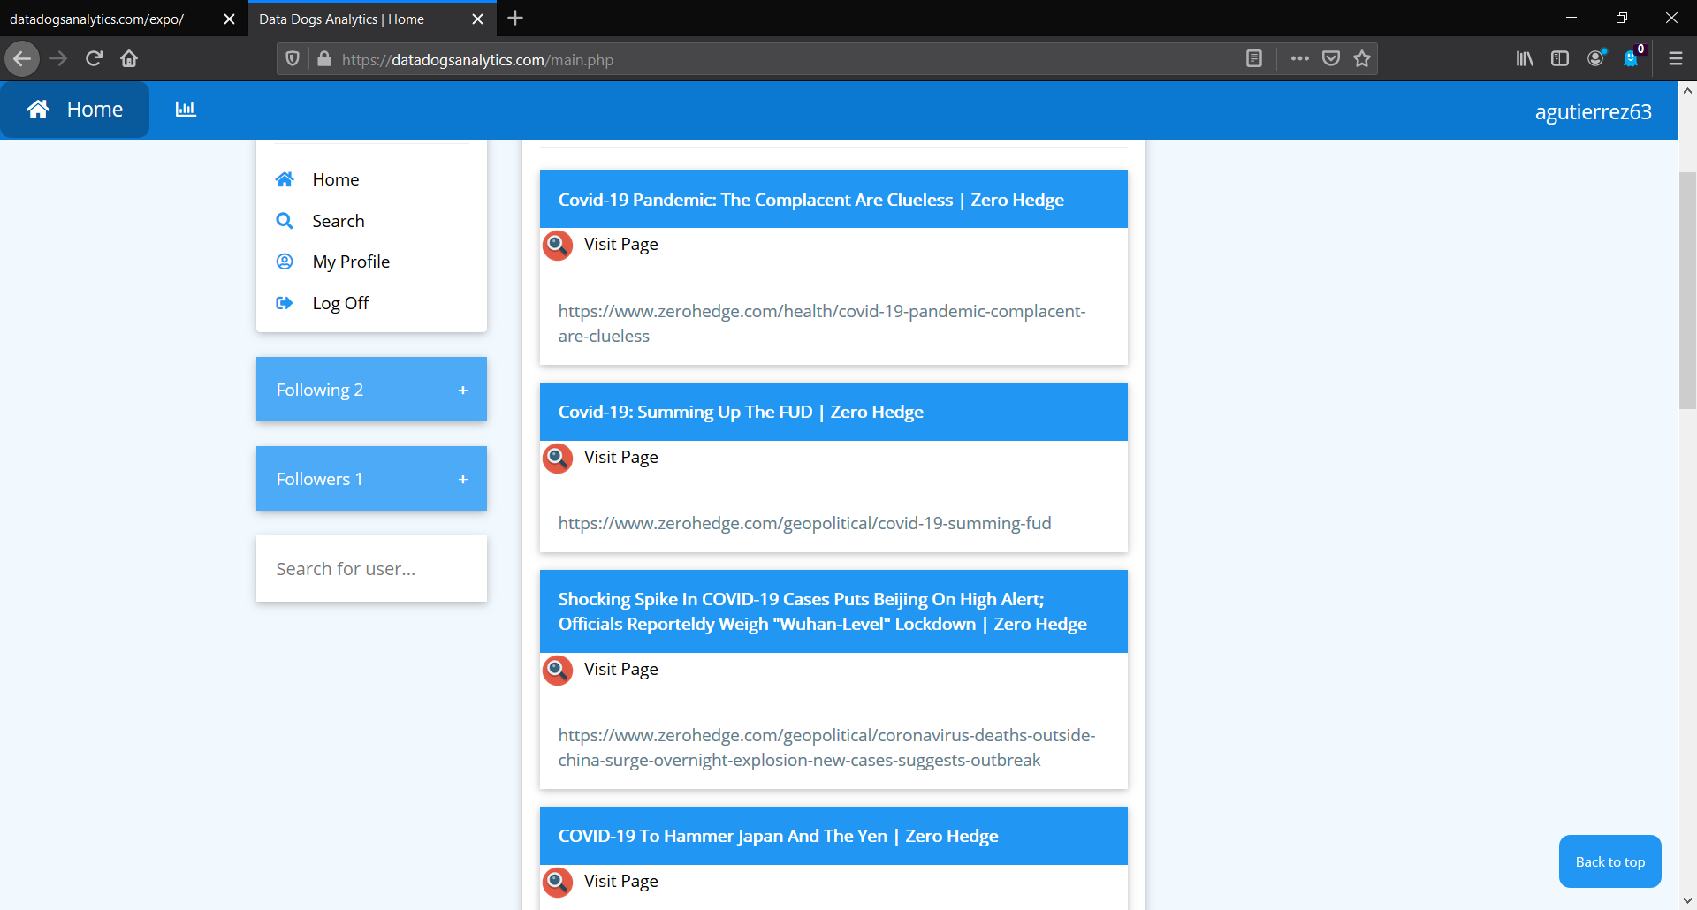Click the My Profile user icon
Image resolution: width=1697 pixels, height=910 pixels.
point(285,262)
